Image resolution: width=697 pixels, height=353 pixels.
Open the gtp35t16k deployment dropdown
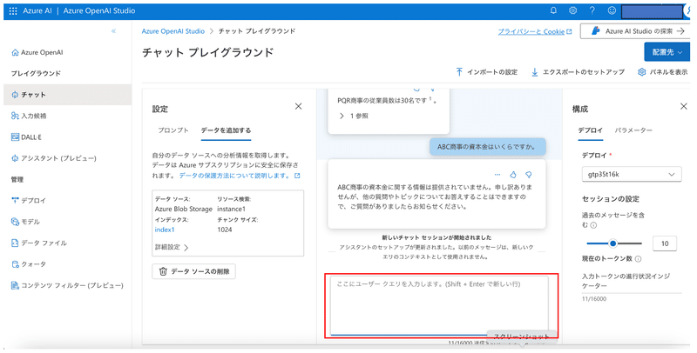point(631,174)
